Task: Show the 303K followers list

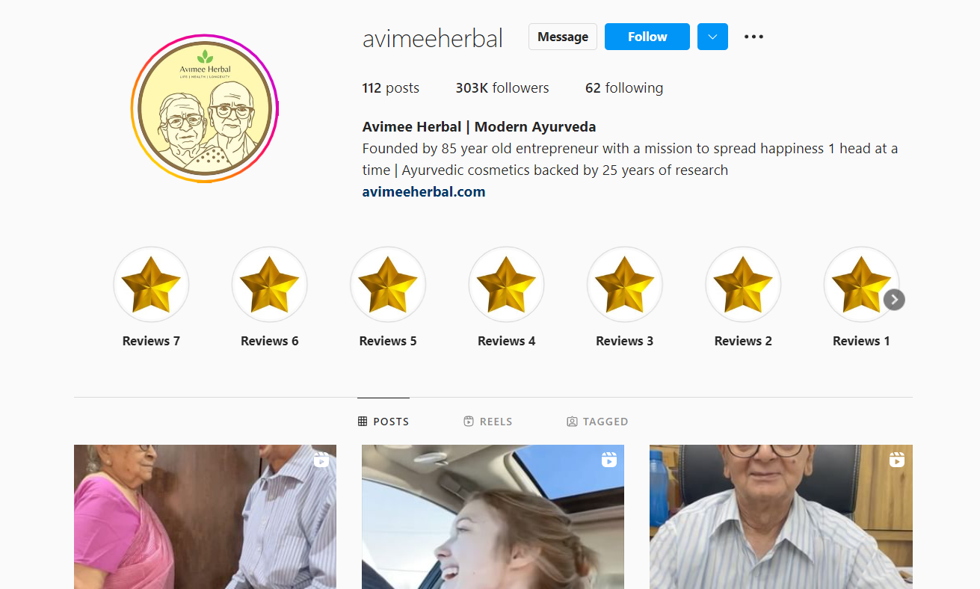Action: (x=502, y=88)
